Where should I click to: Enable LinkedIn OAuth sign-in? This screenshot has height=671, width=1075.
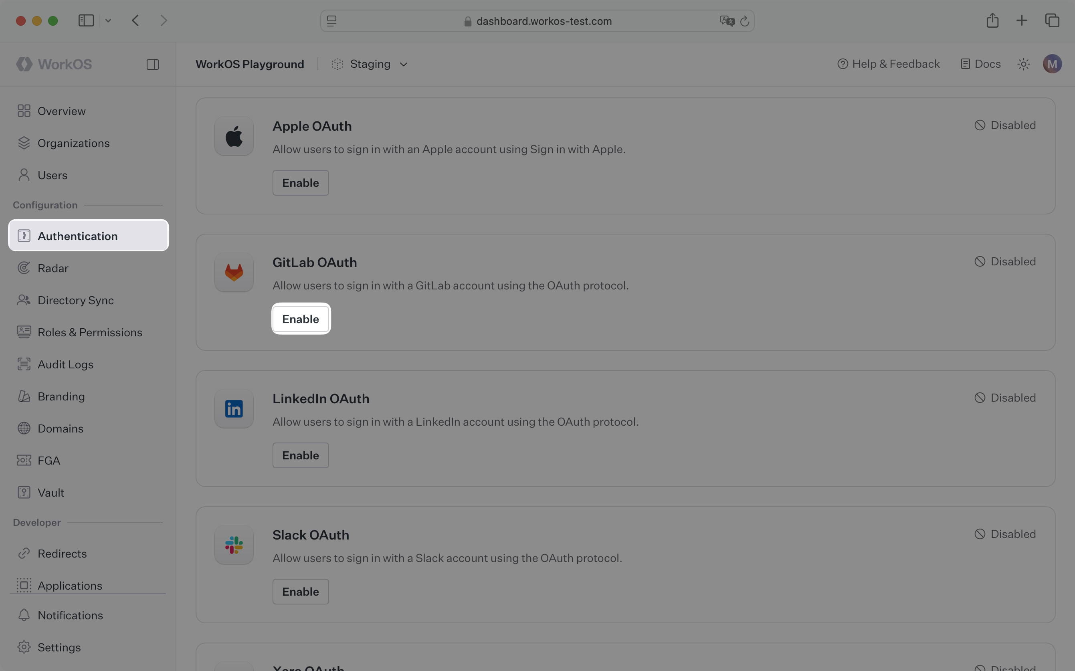(300, 455)
